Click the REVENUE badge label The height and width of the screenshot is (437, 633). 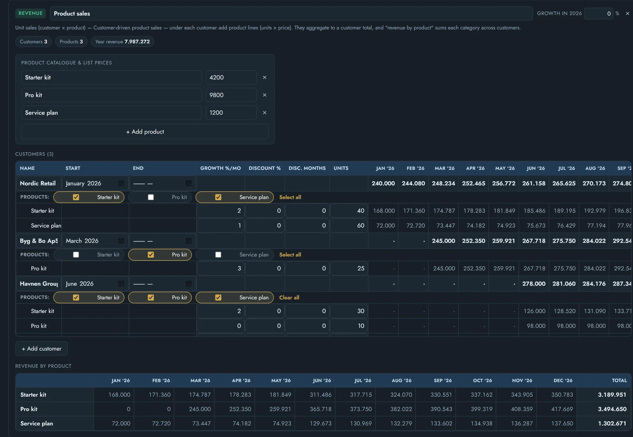pos(30,13)
